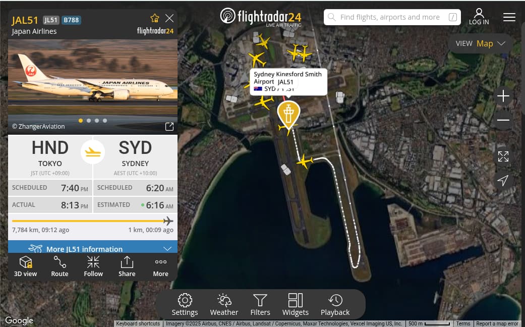Open the Filters tool

(260, 305)
